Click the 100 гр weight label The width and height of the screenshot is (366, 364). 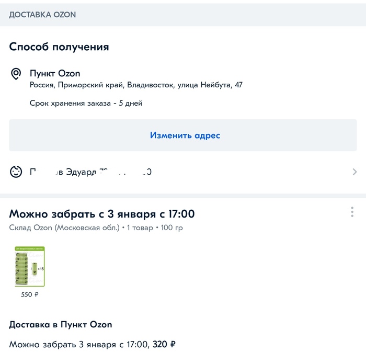[171, 227]
